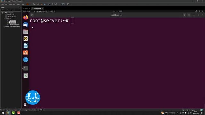This screenshot has width=205, height=115.
Task: Open Windows Start button
Action: [x=3, y=113]
